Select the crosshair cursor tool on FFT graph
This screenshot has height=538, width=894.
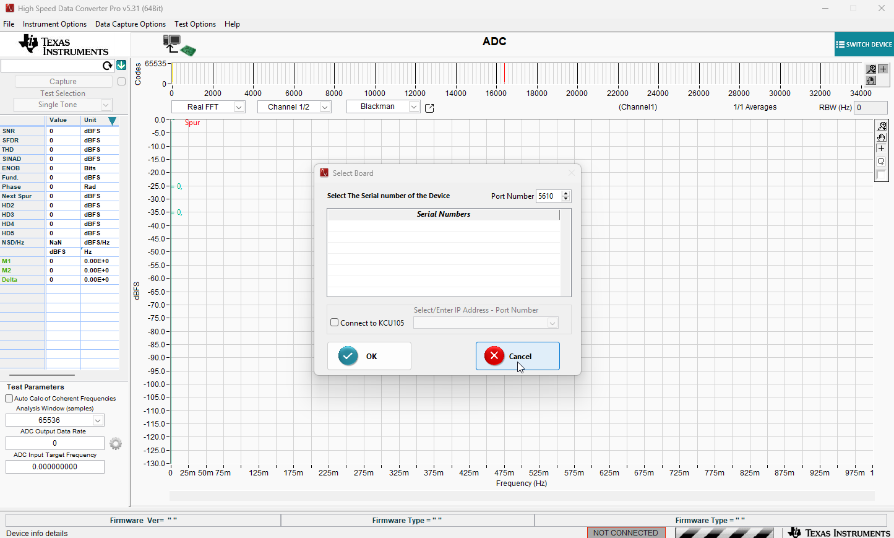point(882,149)
